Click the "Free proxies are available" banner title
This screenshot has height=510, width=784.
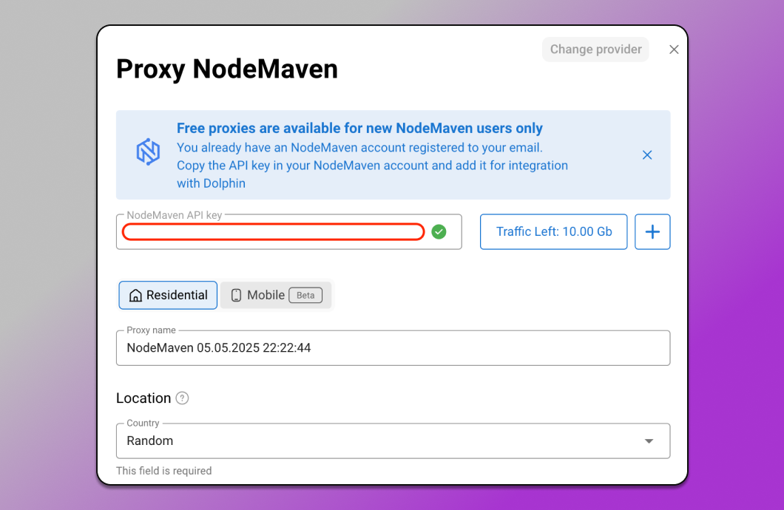pyautogui.click(x=359, y=129)
